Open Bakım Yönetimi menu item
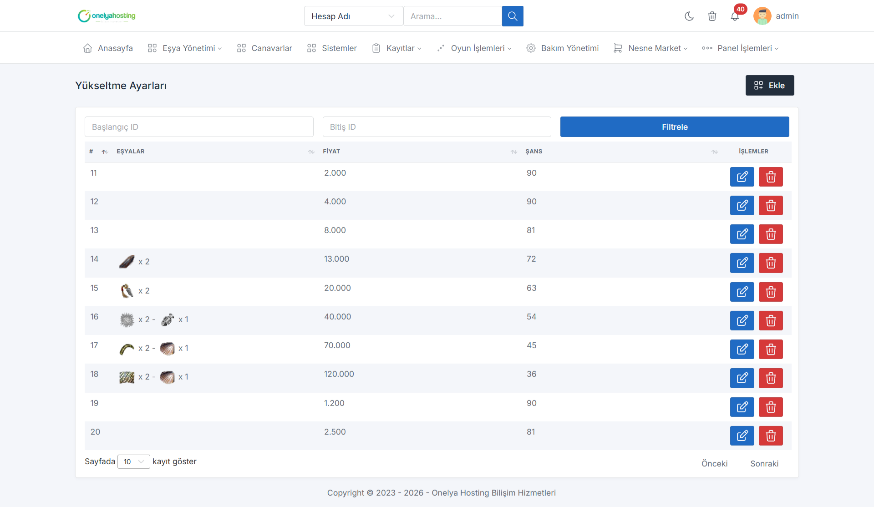The height and width of the screenshot is (507, 874). tap(563, 48)
